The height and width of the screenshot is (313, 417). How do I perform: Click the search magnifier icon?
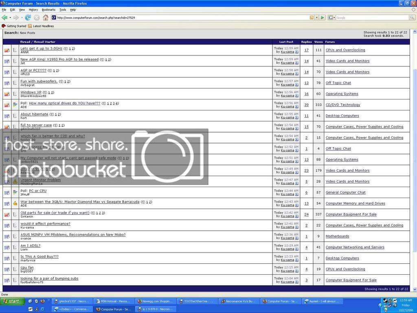(412, 18)
